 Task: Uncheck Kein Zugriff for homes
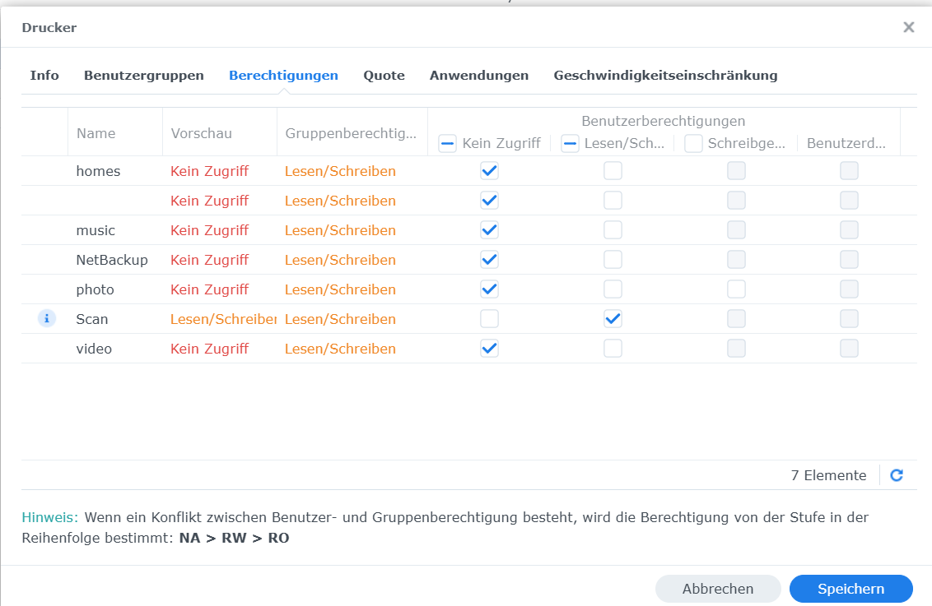(x=489, y=171)
